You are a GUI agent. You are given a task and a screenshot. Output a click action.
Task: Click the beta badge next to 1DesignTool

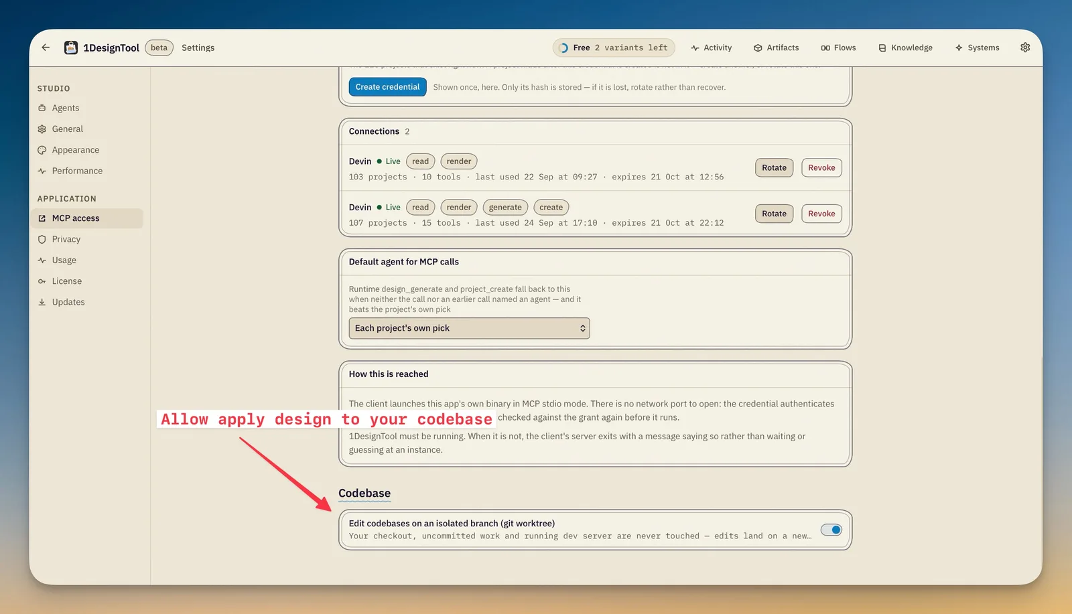click(x=159, y=48)
